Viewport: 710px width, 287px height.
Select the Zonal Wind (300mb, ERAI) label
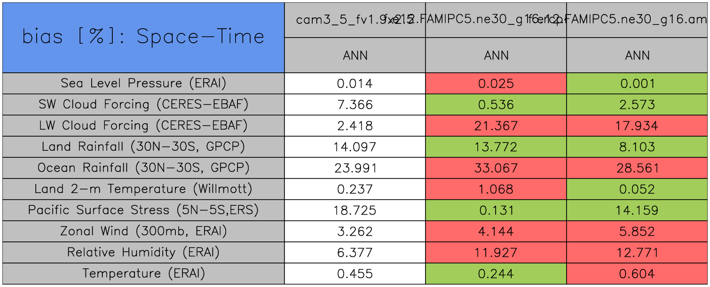(x=143, y=232)
